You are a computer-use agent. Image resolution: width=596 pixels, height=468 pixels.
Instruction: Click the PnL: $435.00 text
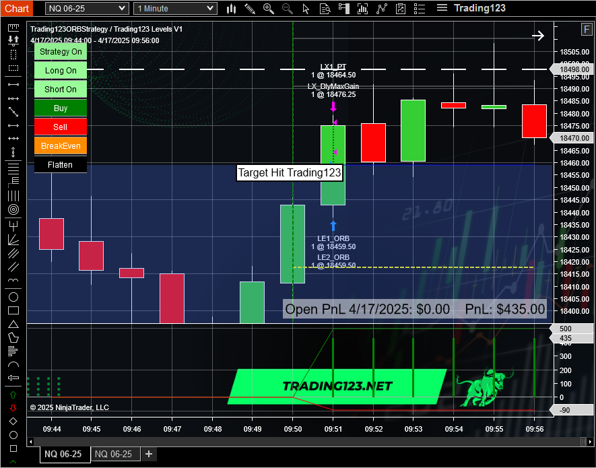[x=505, y=309]
